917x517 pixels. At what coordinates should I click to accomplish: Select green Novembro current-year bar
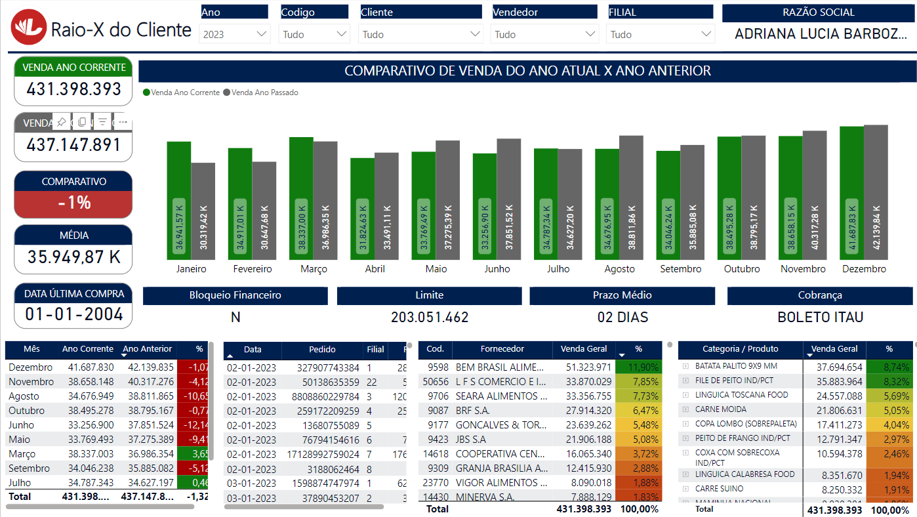click(x=790, y=197)
